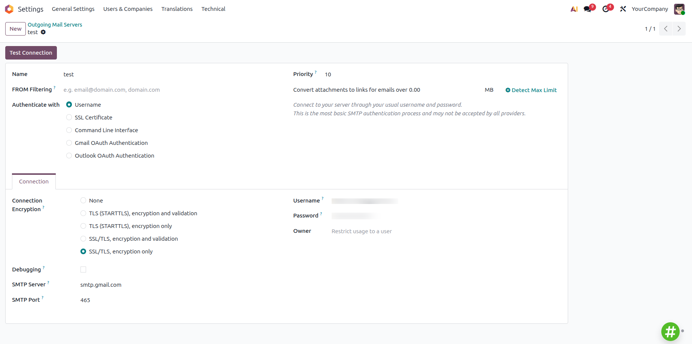
Task: Open the activities clock icon
Action: click(x=606, y=9)
